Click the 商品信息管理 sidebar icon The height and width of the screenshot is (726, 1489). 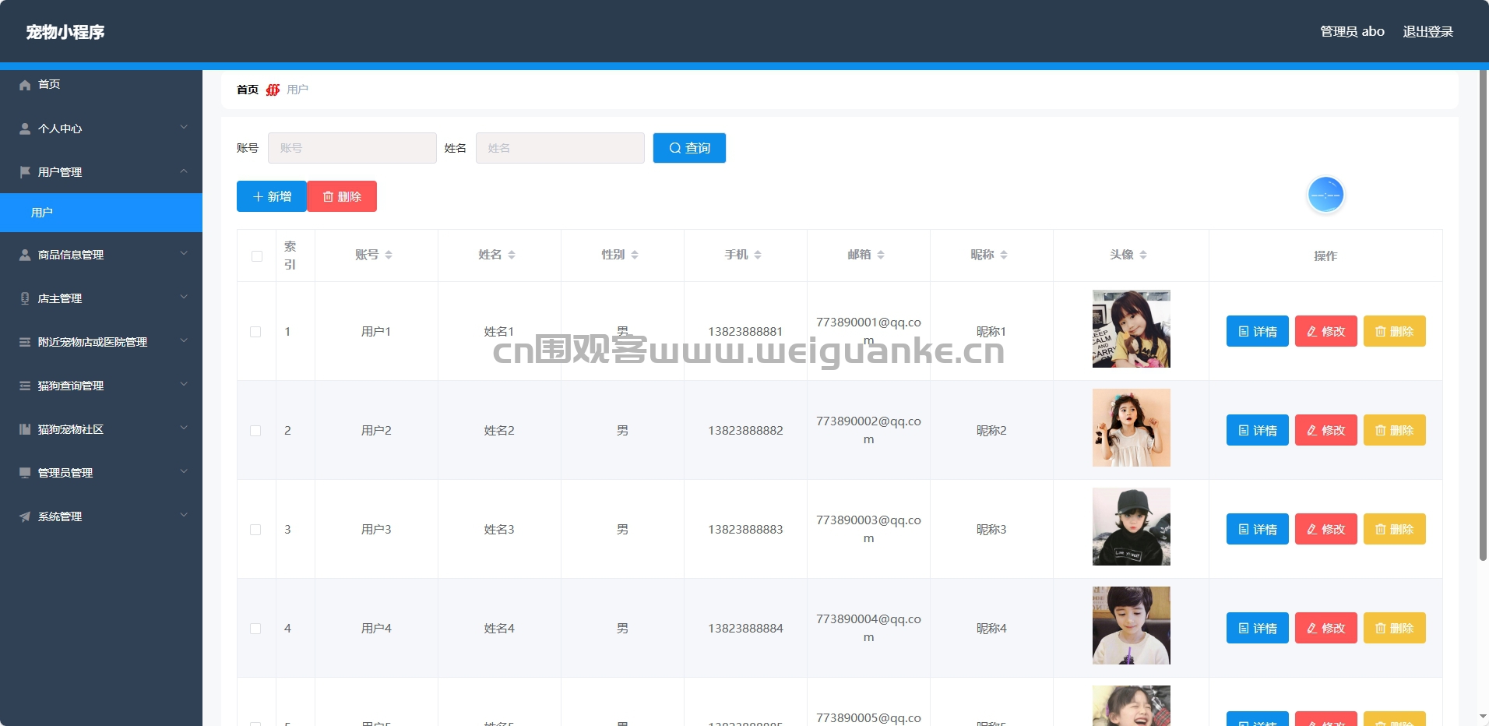click(25, 255)
